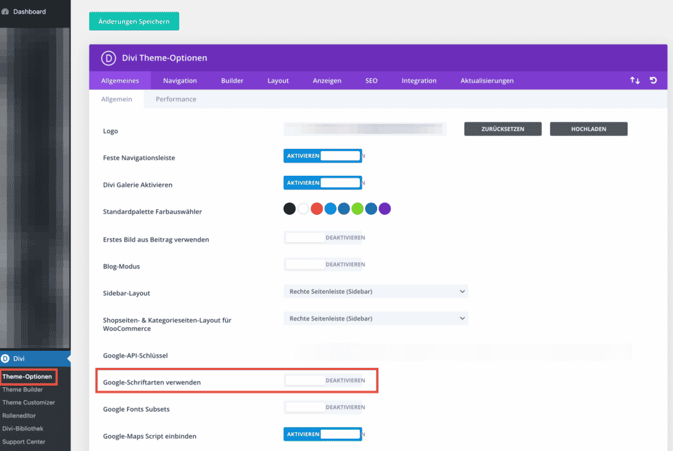Switch to the Aktualisierungen tab
Viewport: 673px width, 451px height.
click(x=487, y=81)
